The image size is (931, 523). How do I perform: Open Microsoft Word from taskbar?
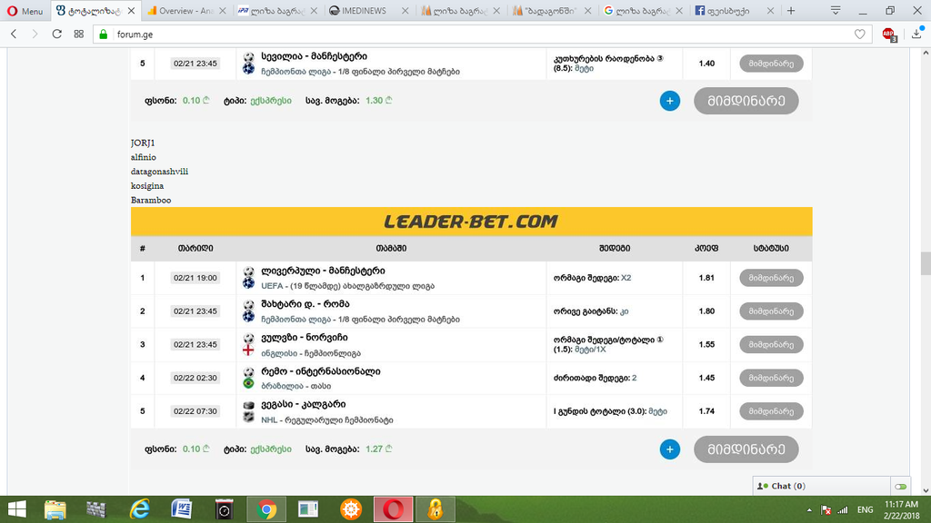[182, 509]
